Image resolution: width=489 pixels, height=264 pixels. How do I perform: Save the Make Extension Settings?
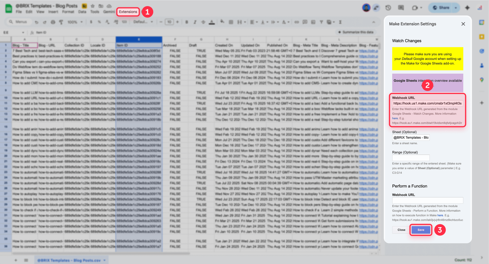point(420,230)
